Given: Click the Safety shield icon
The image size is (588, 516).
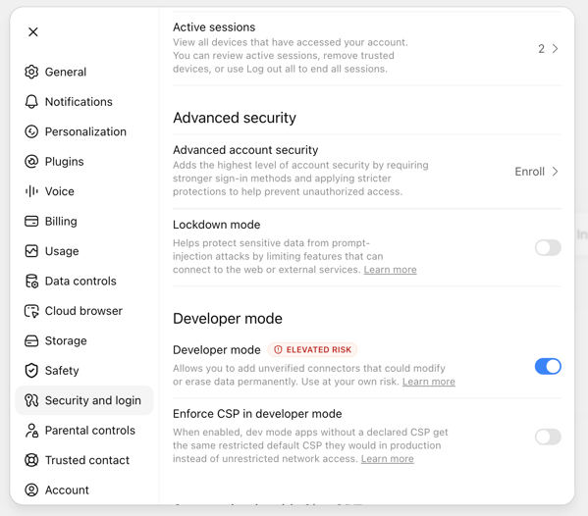Looking at the screenshot, I should click(x=31, y=371).
